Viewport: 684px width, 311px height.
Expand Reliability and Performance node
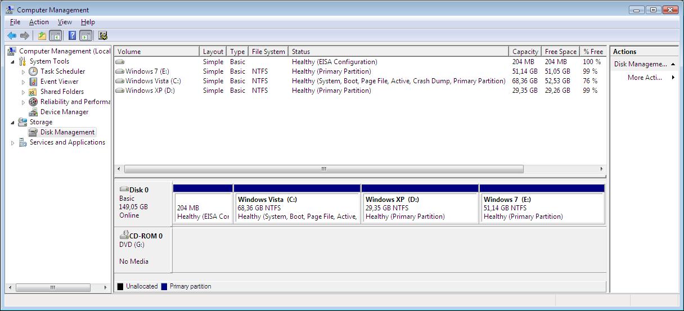[x=24, y=102]
